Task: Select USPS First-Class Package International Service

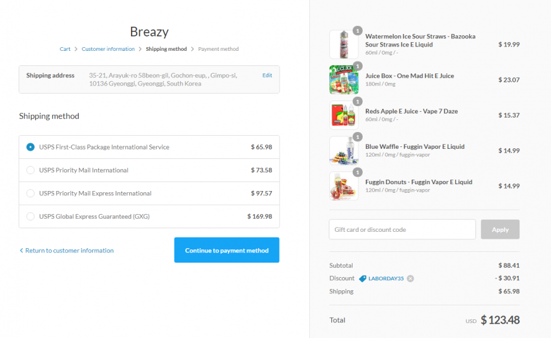Action: (30, 147)
